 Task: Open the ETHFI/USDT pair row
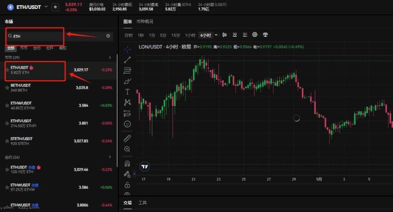59,123
